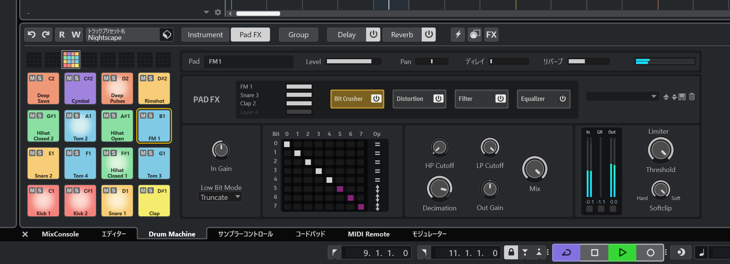Toggle Equalizer effect power button
This screenshot has width=730, height=264.
[563, 99]
